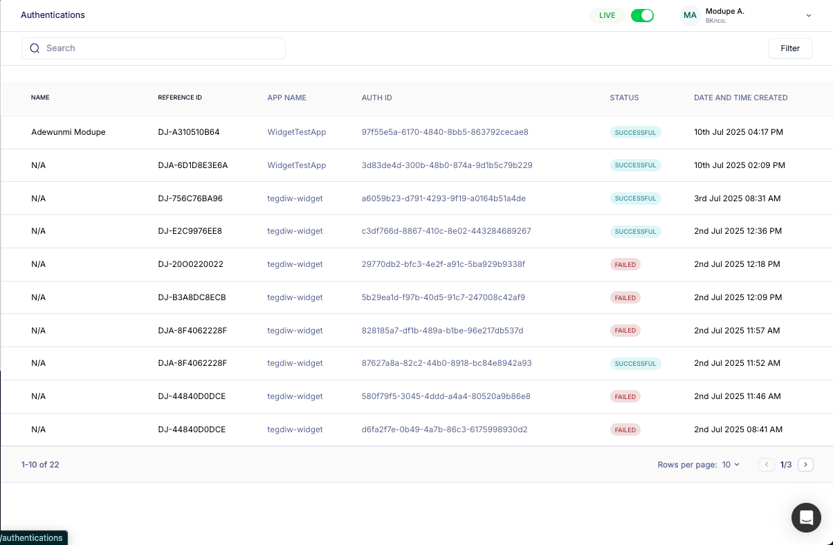
Task: Click the Date and Time Created header
Action: coord(740,98)
